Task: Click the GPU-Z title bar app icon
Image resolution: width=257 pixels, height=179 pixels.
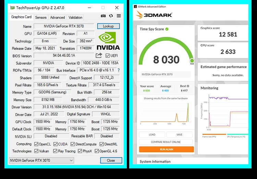Action: 12,8
